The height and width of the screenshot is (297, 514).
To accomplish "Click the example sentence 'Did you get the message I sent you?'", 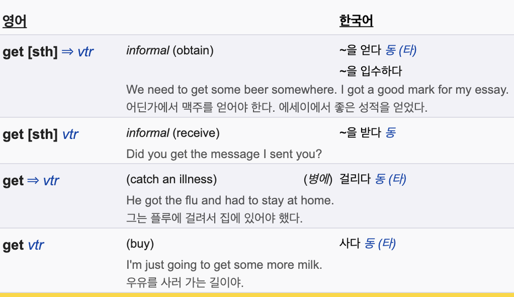I will tap(224, 154).
